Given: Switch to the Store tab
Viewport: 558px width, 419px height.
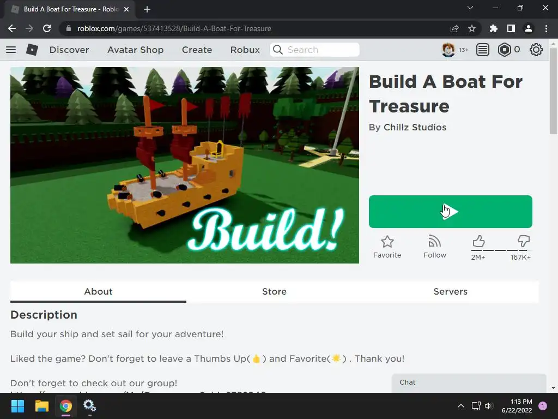Looking at the screenshot, I should (274, 291).
